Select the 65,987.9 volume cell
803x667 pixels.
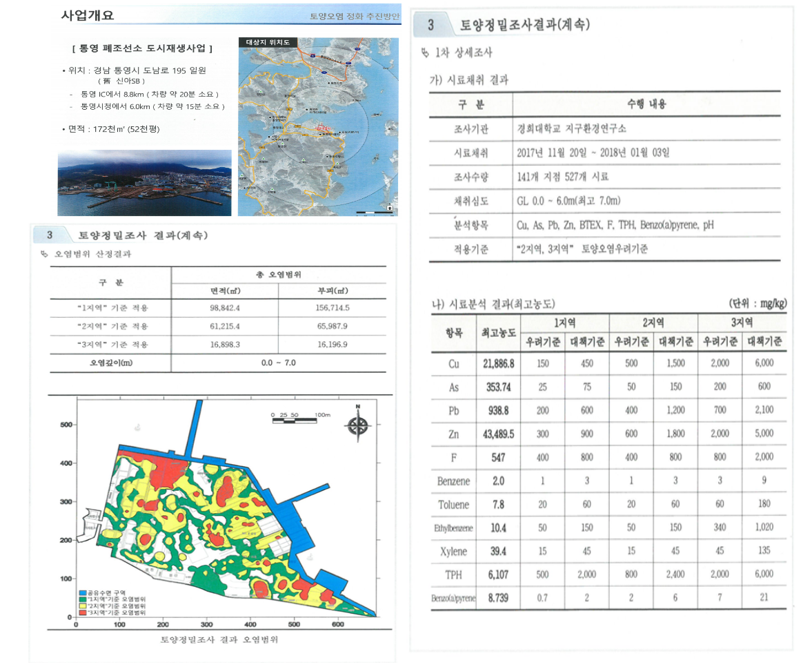point(333,327)
